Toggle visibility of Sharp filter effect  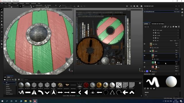point(154,33)
